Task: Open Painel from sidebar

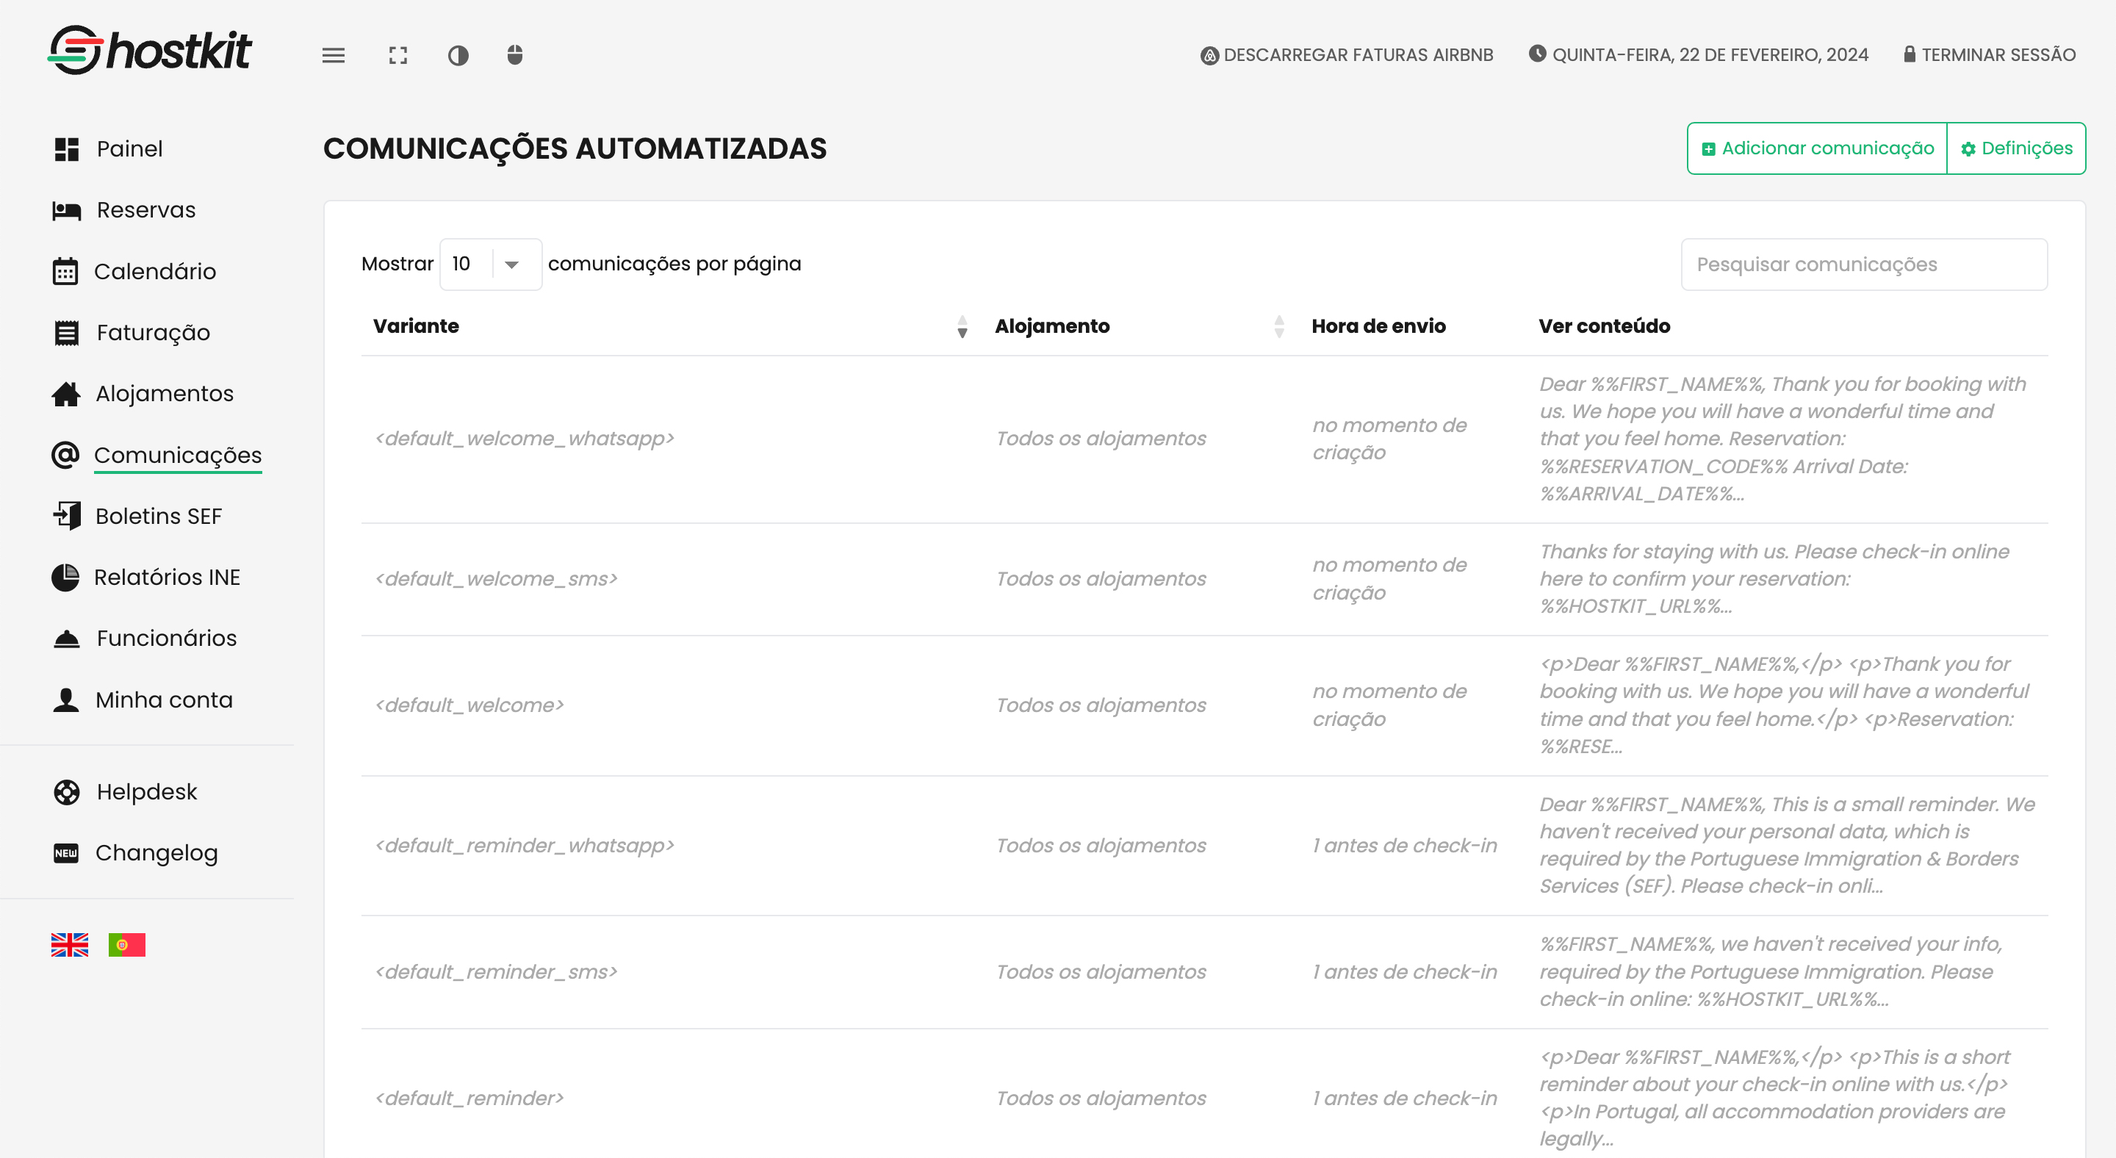Action: 130,149
